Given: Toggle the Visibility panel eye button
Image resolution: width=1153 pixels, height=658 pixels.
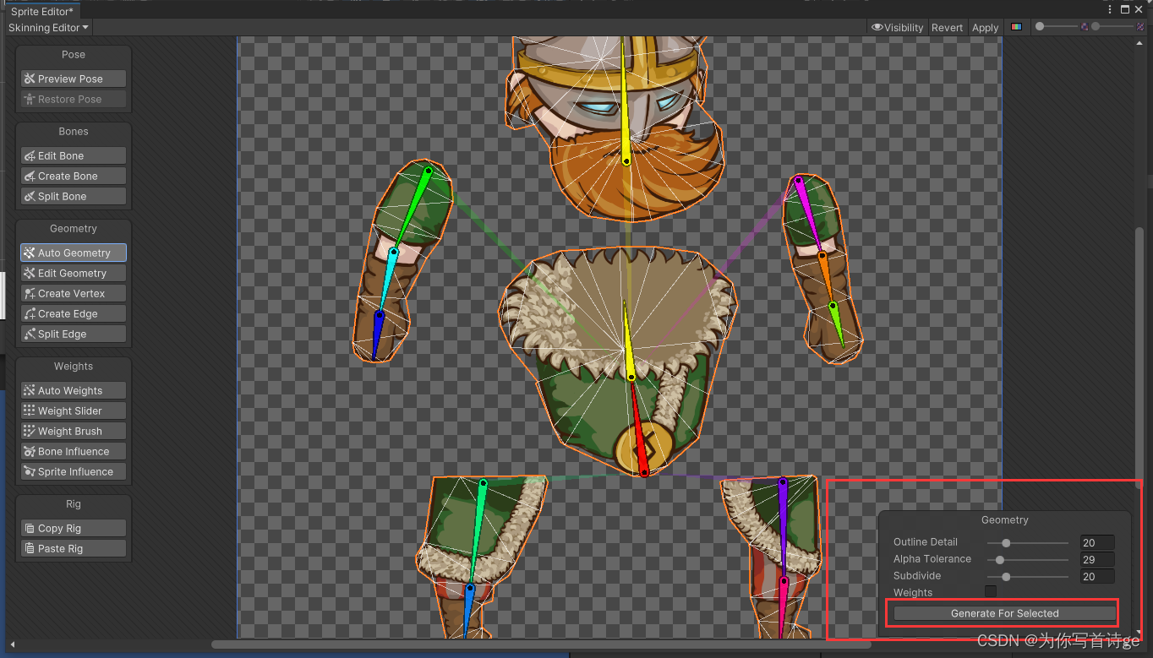Looking at the screenshot, I should click(898, 27).
